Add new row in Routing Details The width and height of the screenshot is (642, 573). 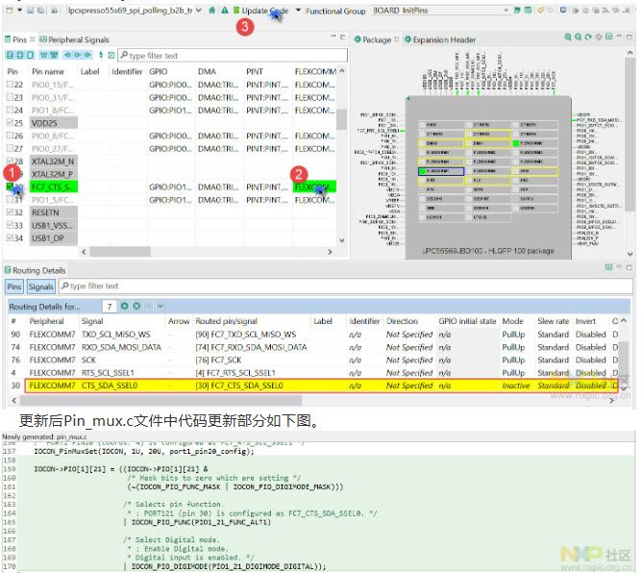pos(125,306)
